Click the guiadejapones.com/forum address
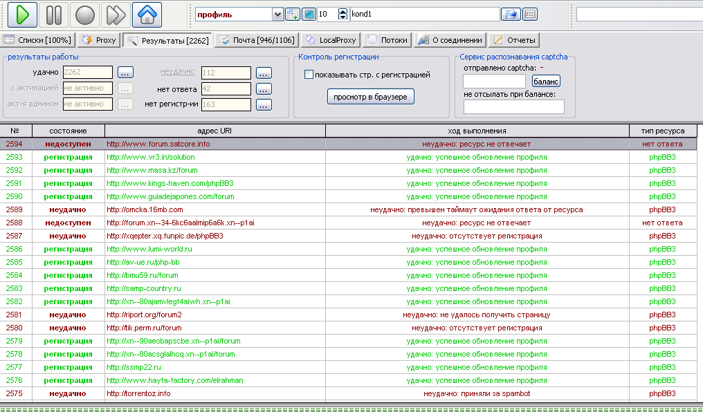 click(x=170, y=196)
